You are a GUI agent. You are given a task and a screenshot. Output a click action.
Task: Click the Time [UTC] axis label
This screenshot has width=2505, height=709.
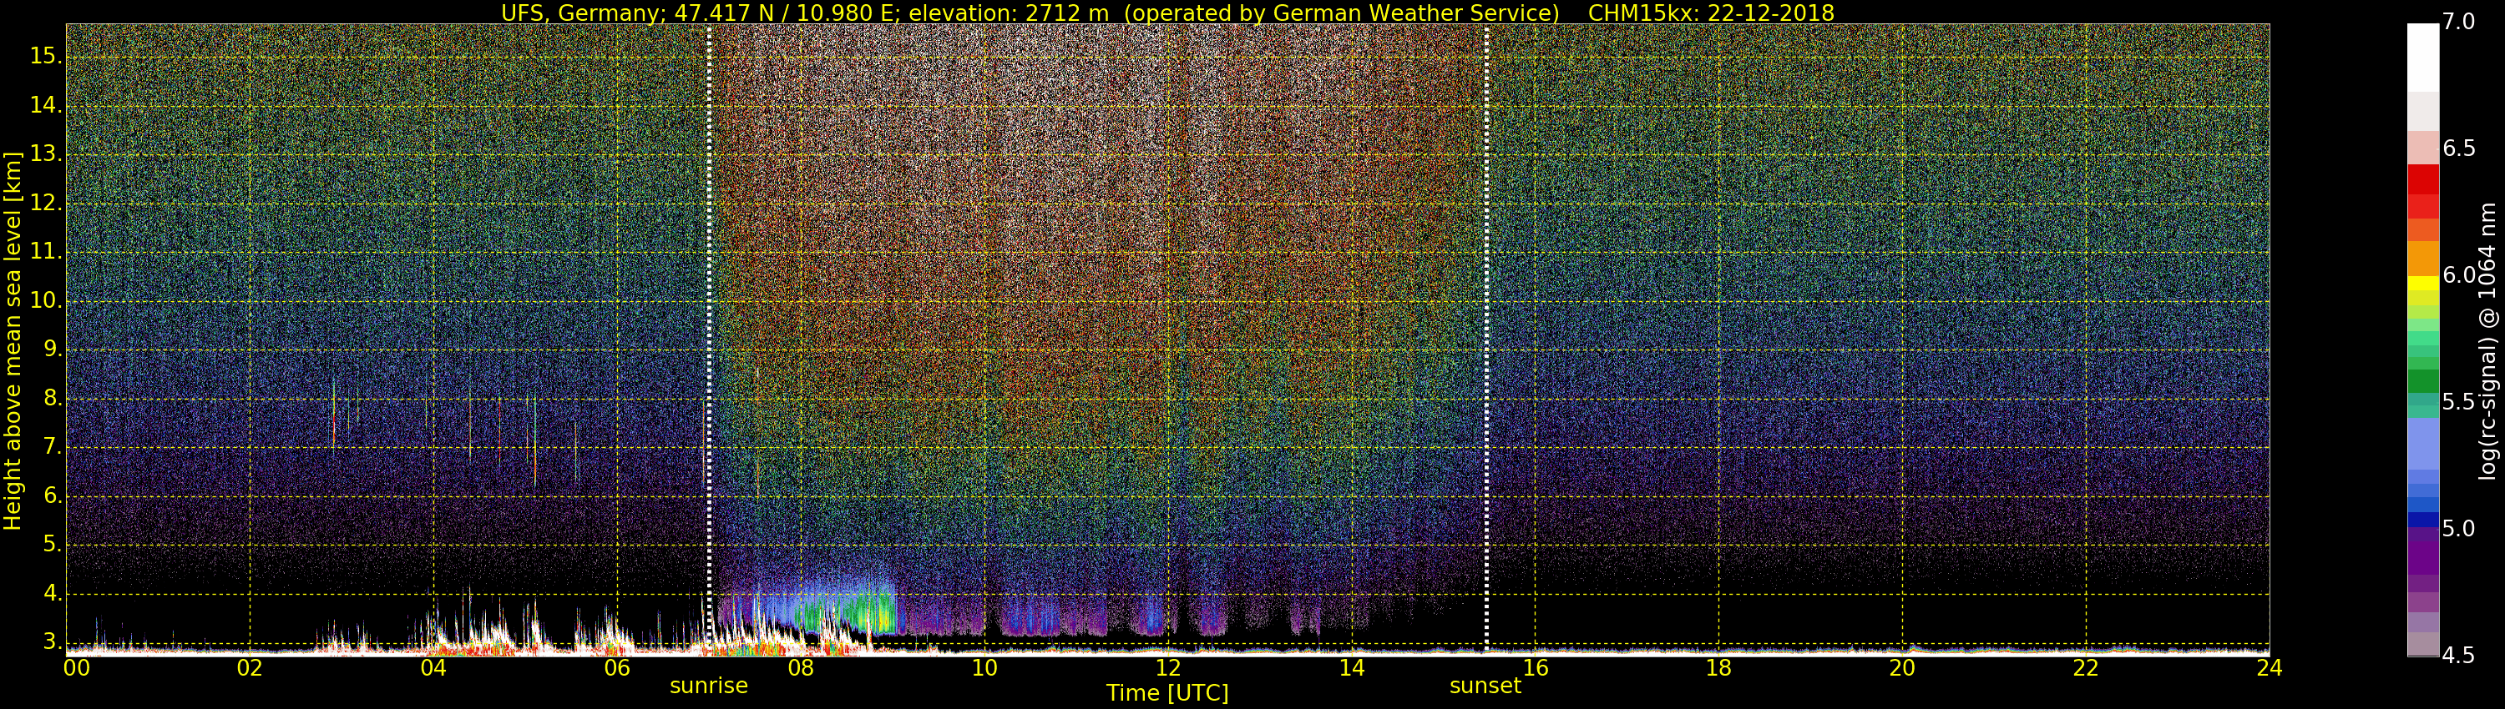[1167, 693]
